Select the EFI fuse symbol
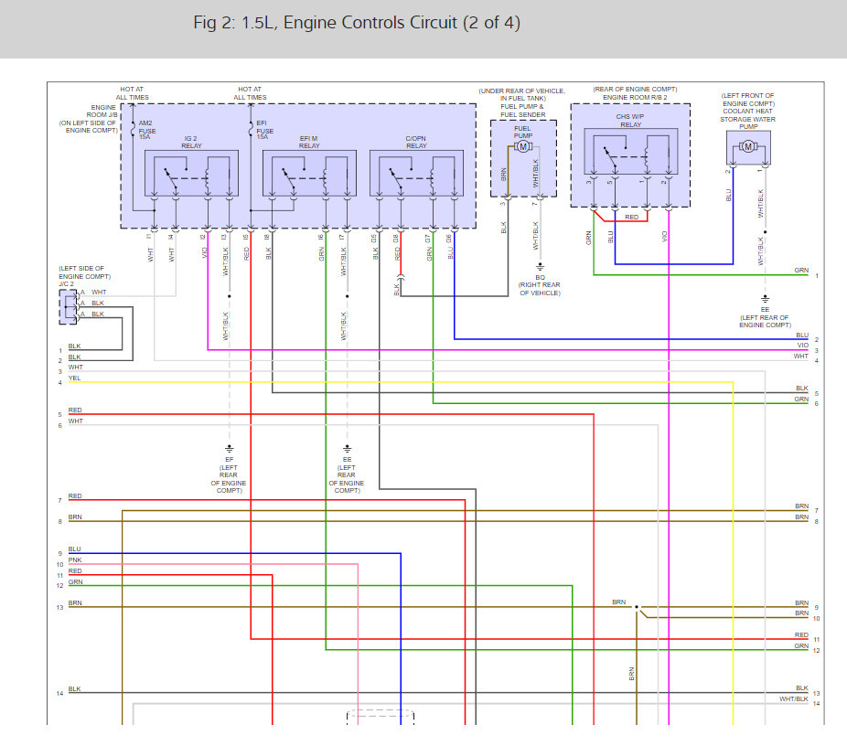Viewport: 847px width, 746px height. pos(251,130)
